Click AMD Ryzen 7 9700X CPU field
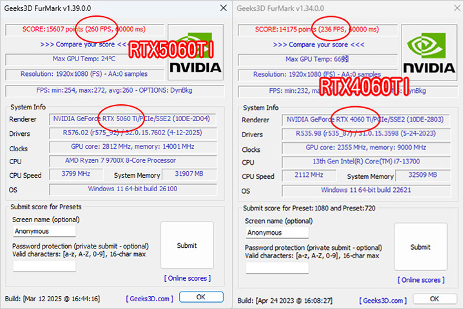Viewport: 464px width, 309px height. point(133,160)
